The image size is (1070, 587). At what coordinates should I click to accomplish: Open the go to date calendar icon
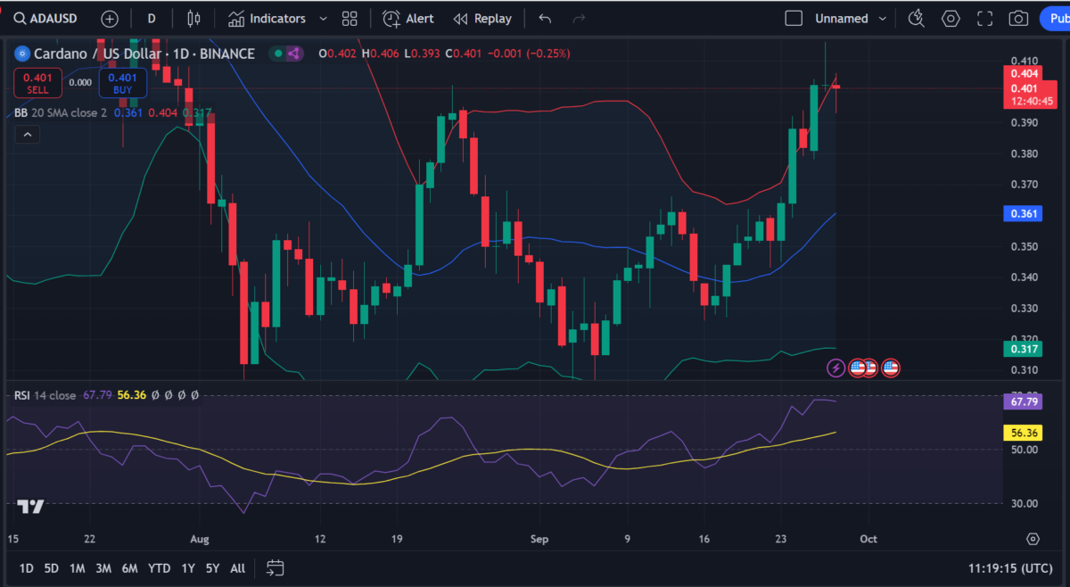(275, 567)
